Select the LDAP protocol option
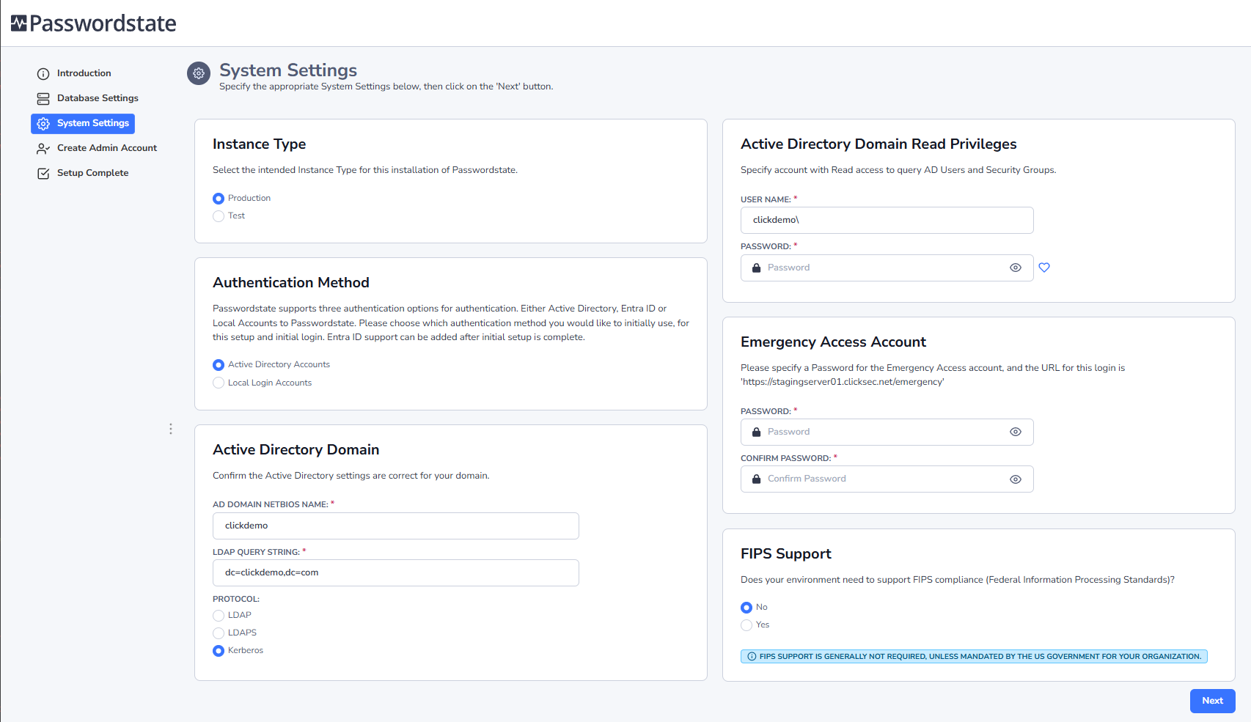Image resolution: width=1251 pixels, height=722 pixels. (219, 616)
